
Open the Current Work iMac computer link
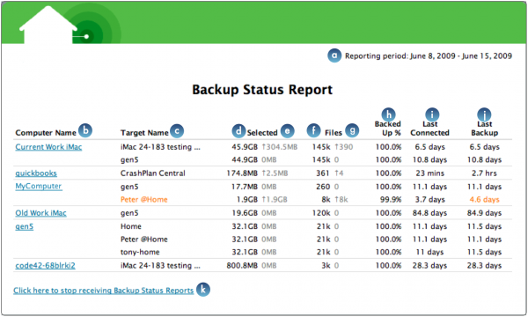pyautogui.click(x=48, y=147)
